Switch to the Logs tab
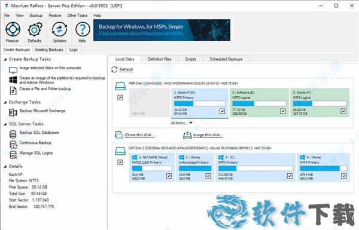Screen dimensions: 359x230 coord(74,50)
